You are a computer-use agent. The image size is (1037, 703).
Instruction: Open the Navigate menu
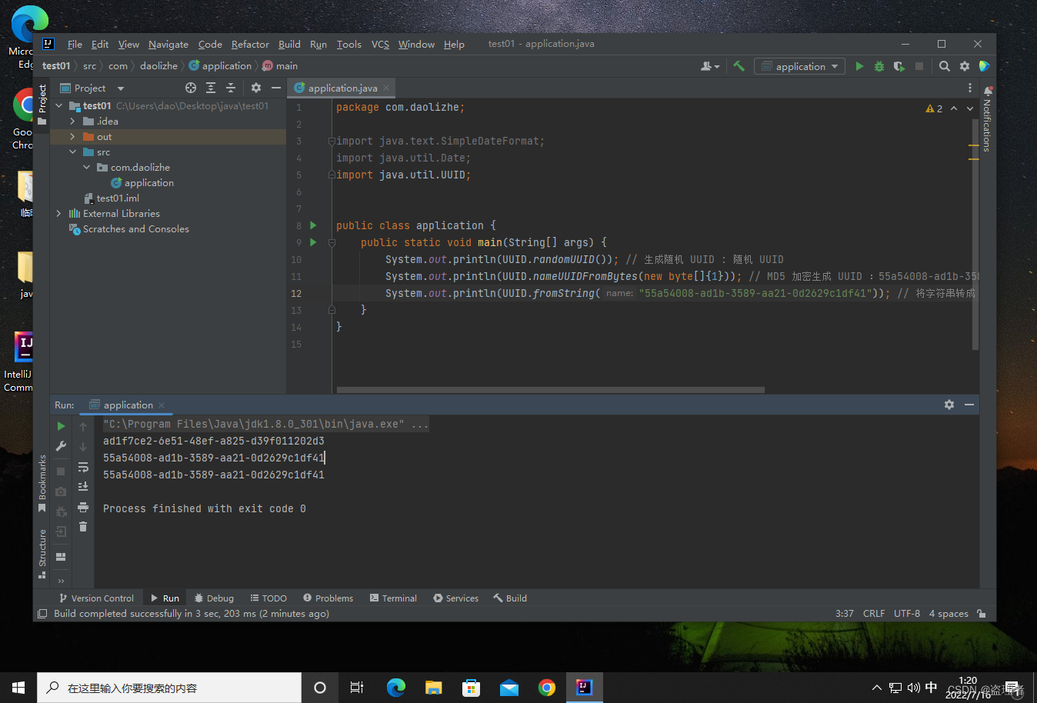[x=168, y=45]
